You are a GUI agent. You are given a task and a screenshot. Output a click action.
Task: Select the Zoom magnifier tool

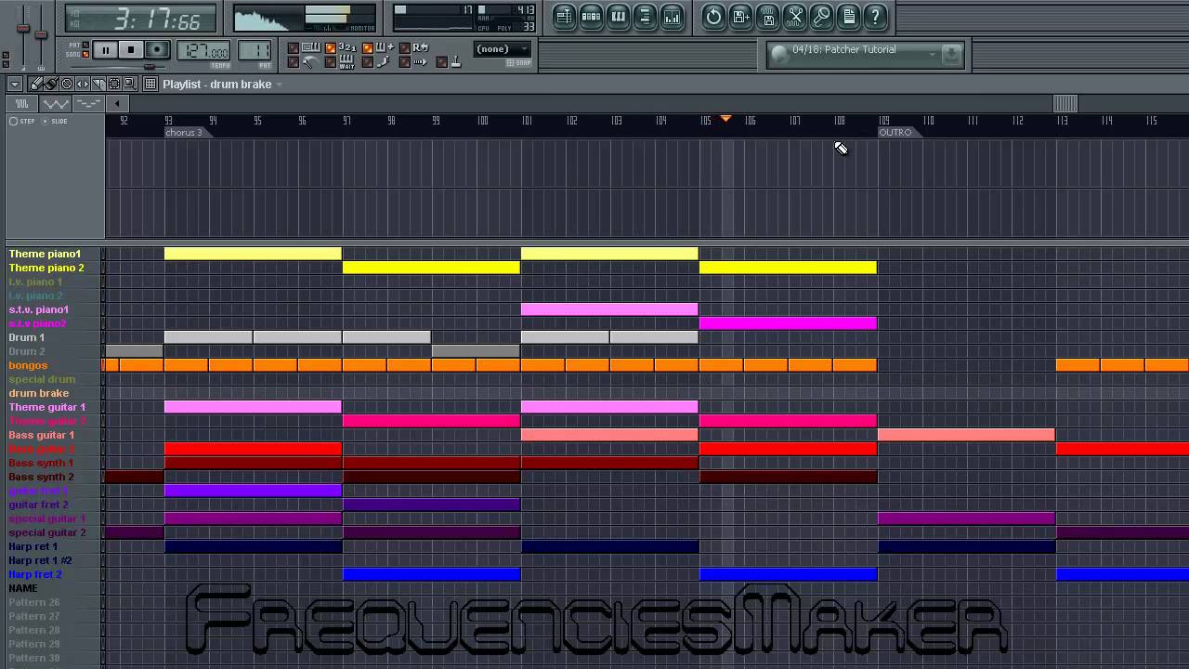point(129,84)
